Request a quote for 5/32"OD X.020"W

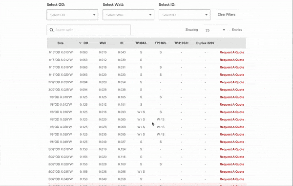coord(231,157)
